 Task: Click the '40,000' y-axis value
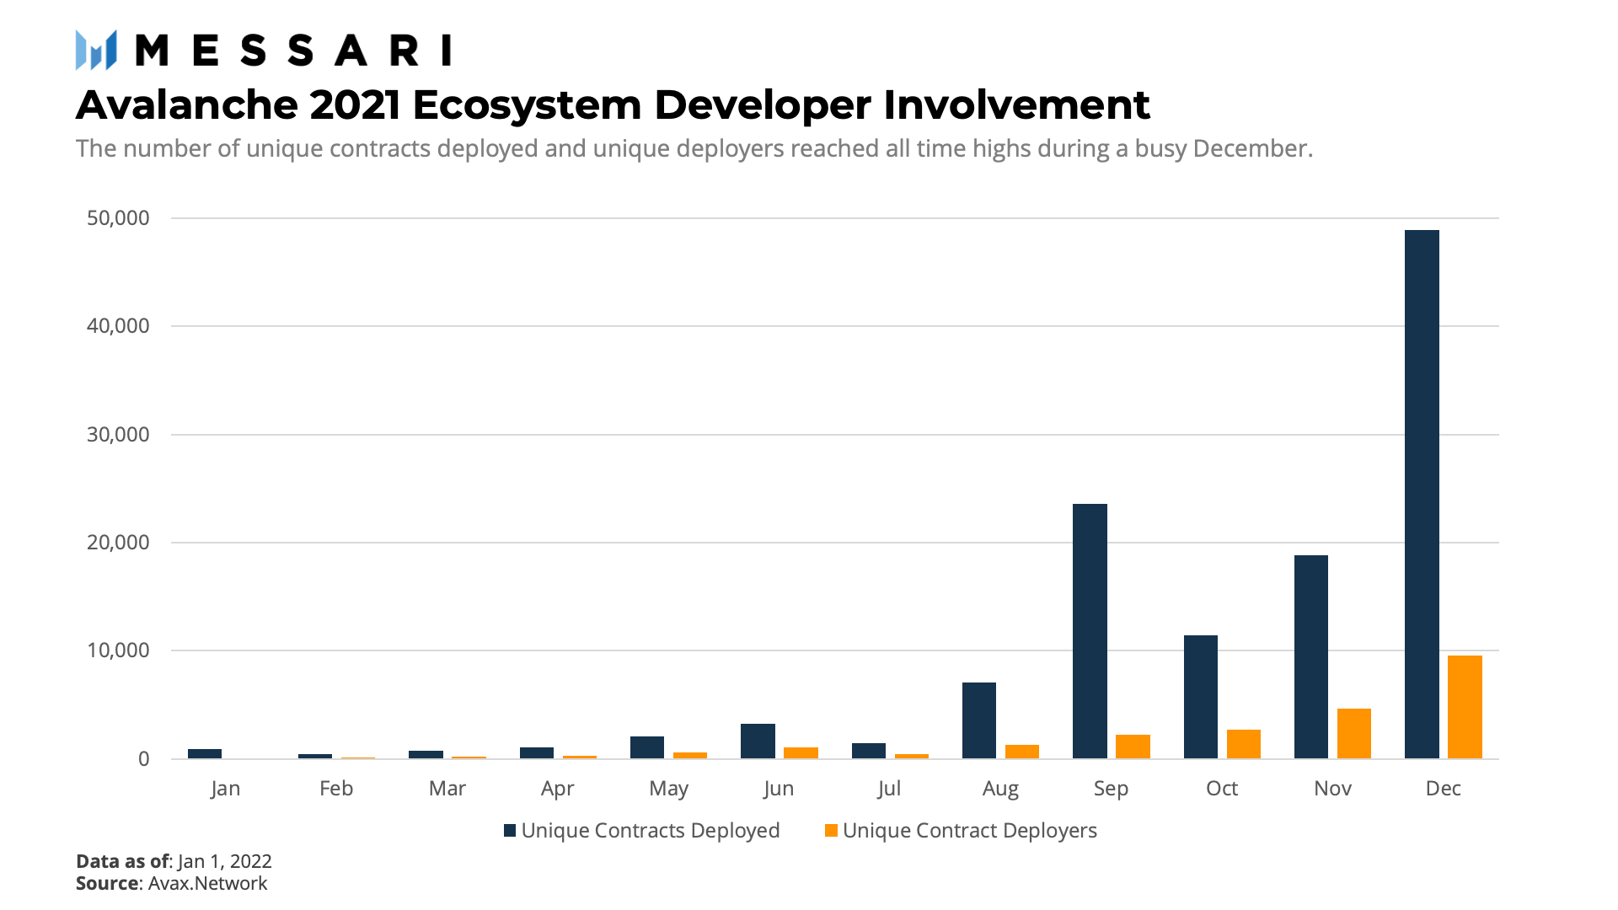click(x=118, y=326)
